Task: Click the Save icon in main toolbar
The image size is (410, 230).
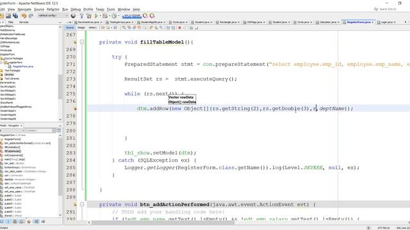Action: (x=8, y=16)
